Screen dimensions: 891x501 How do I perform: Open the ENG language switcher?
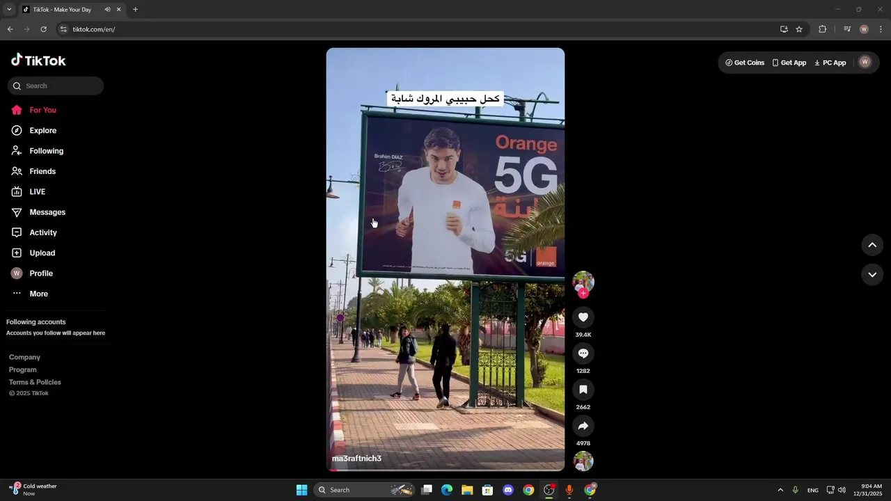coord(813,491)
